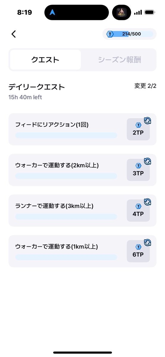Tap the フィードにリアクション quest progress bar

66,135
